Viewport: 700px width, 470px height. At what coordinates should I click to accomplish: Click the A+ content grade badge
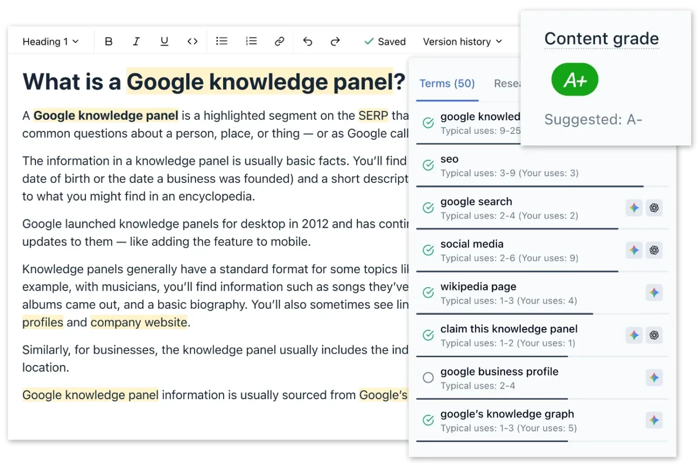click(x=574, y=79)
